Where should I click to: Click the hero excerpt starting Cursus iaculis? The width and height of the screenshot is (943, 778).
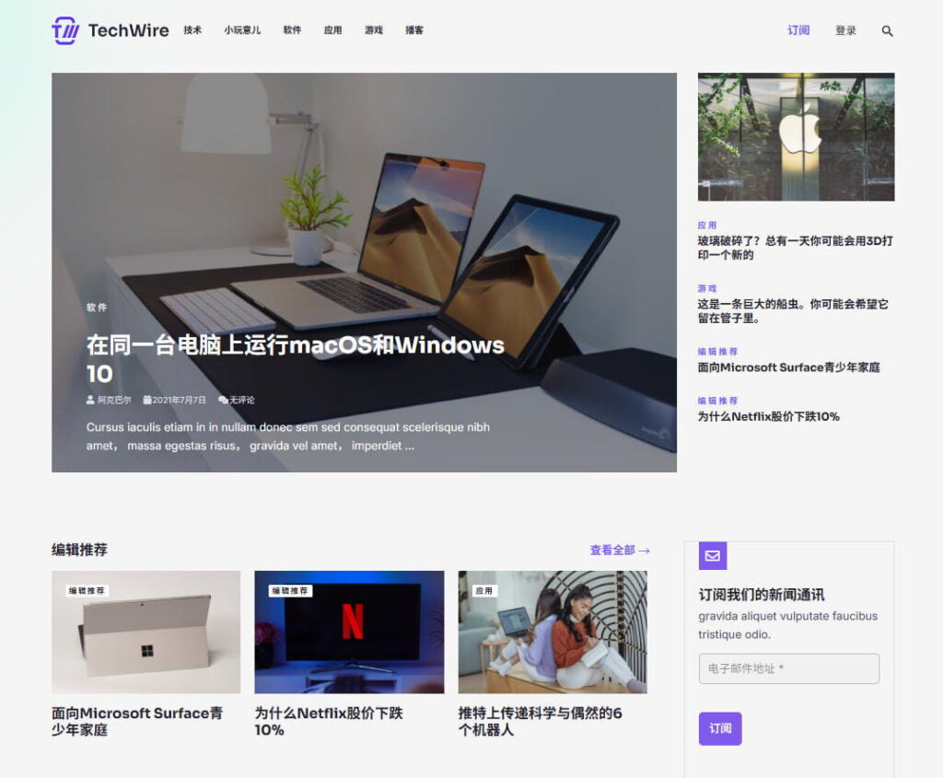pyautogui.click(x=288, y=436)
